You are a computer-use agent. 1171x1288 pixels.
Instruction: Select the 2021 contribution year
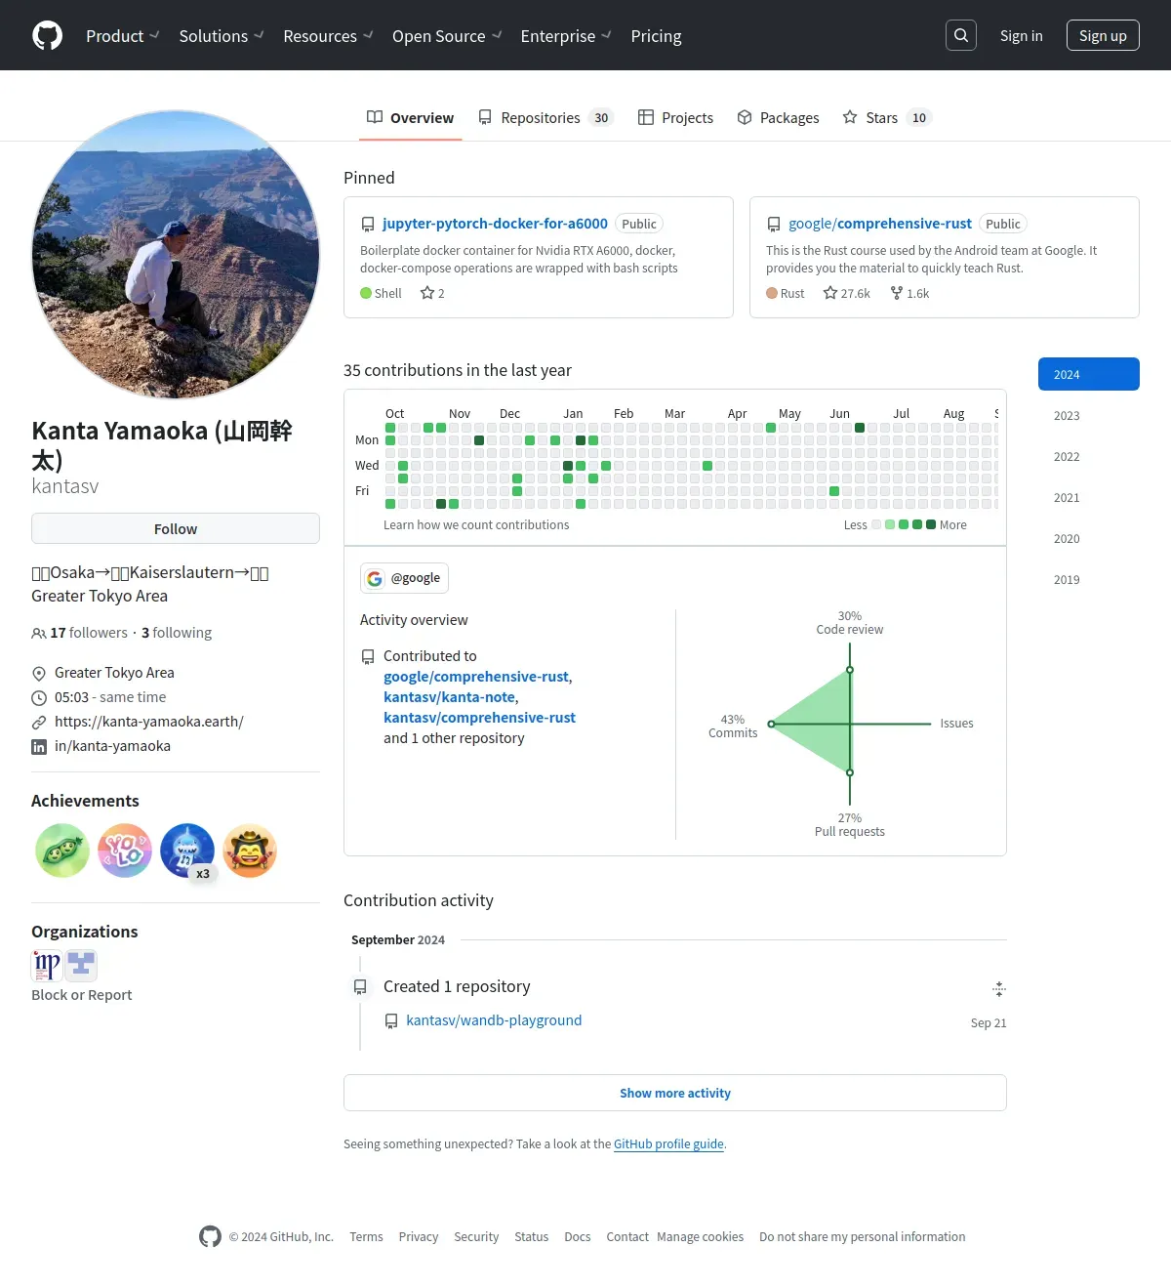point(1089,497)
